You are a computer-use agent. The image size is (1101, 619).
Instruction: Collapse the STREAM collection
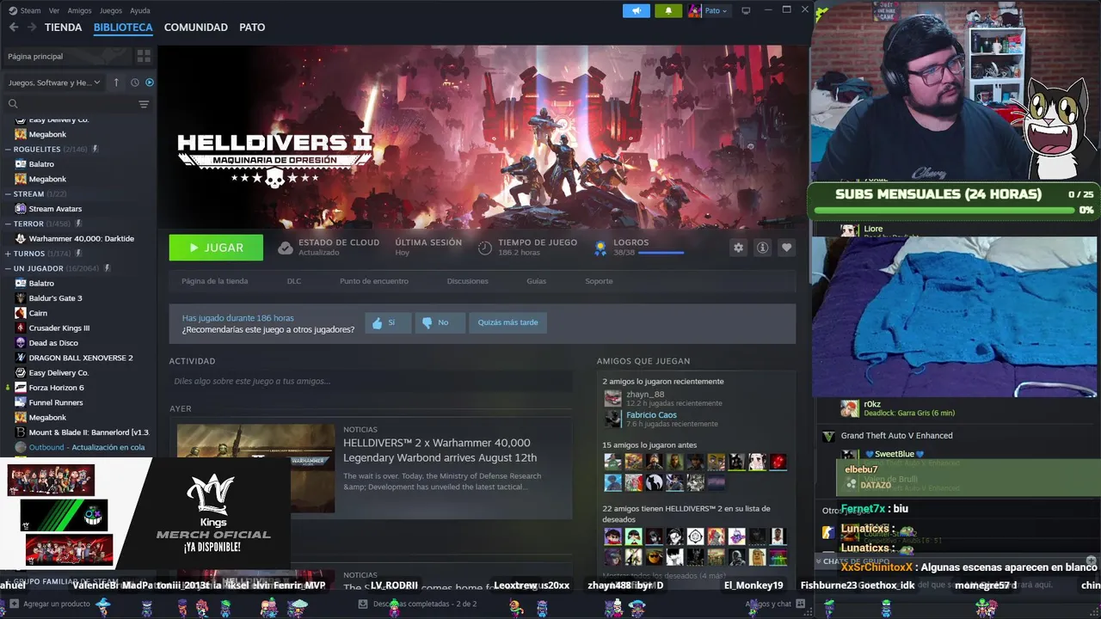tap(8, 194)
